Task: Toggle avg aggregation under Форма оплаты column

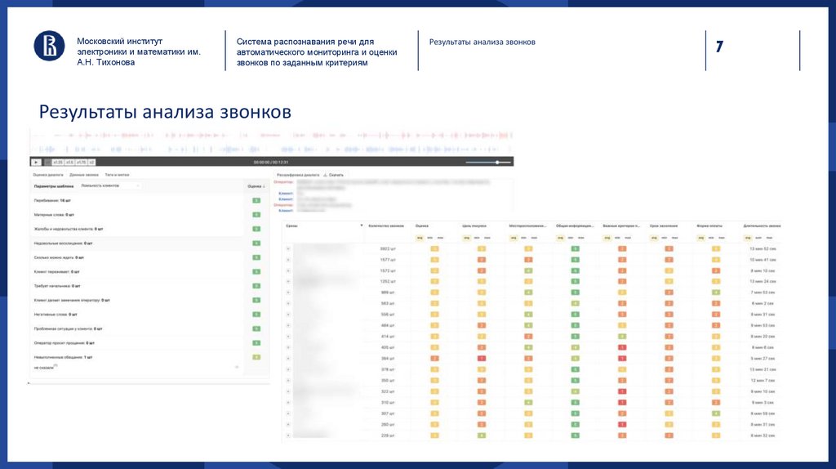Action: point(701,238)
